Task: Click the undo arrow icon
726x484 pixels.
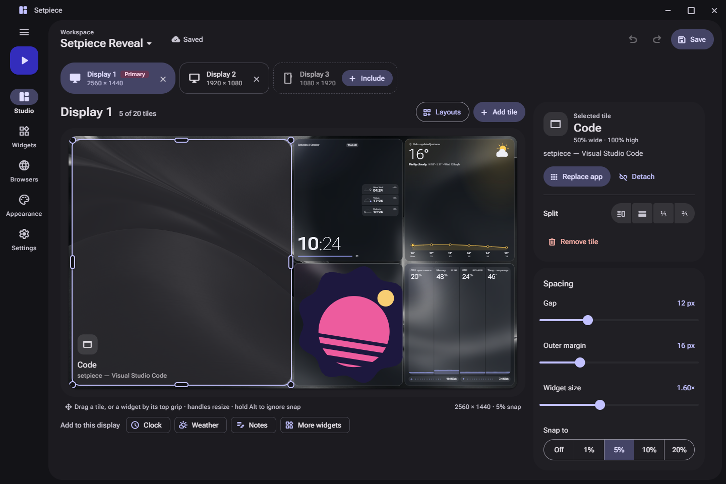Action: [x=633, y=39]
